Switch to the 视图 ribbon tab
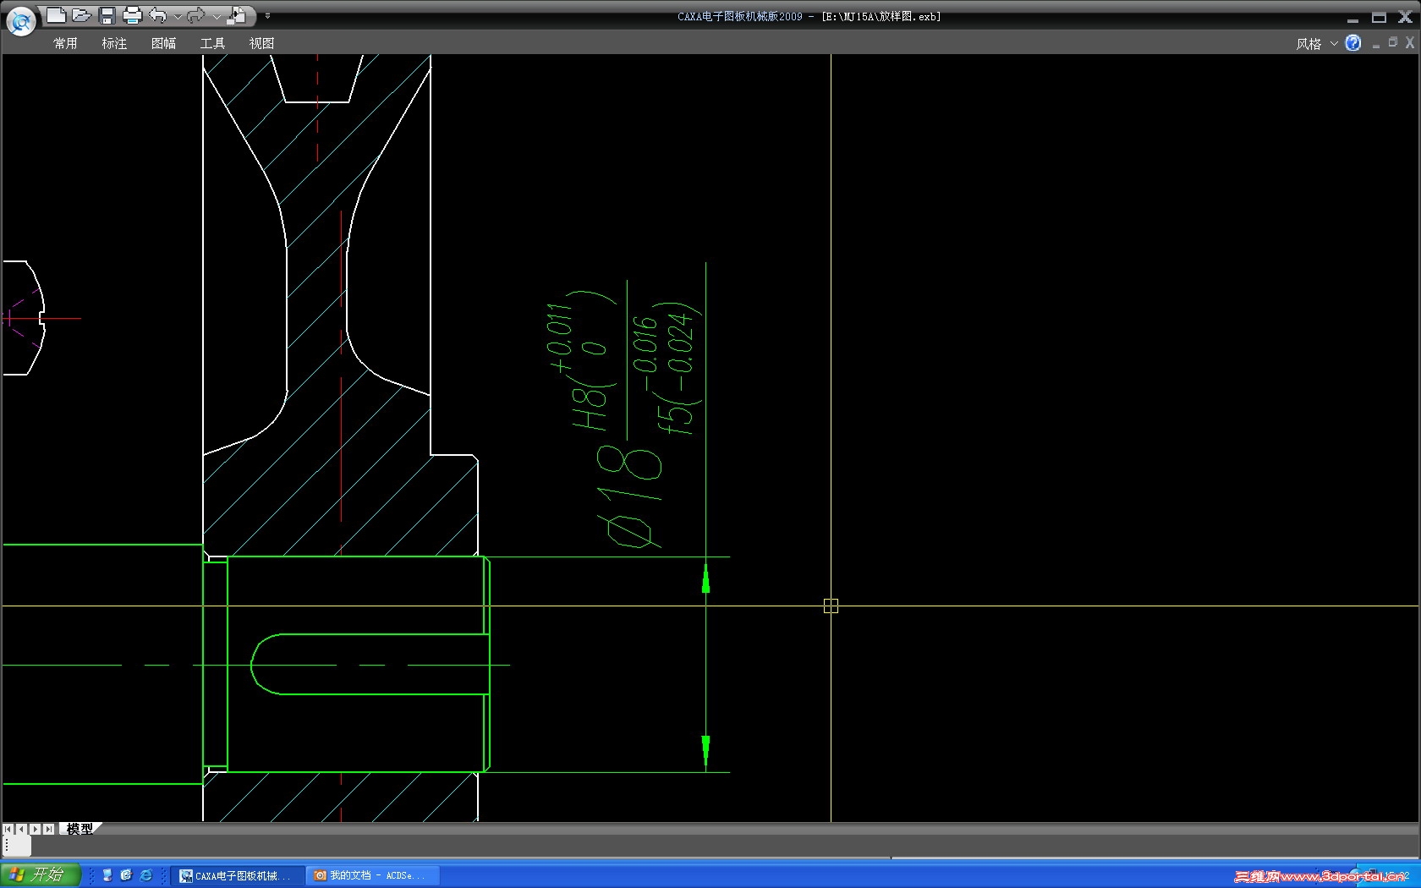This screenshot has height=888, width=1421. click(261, 43)
